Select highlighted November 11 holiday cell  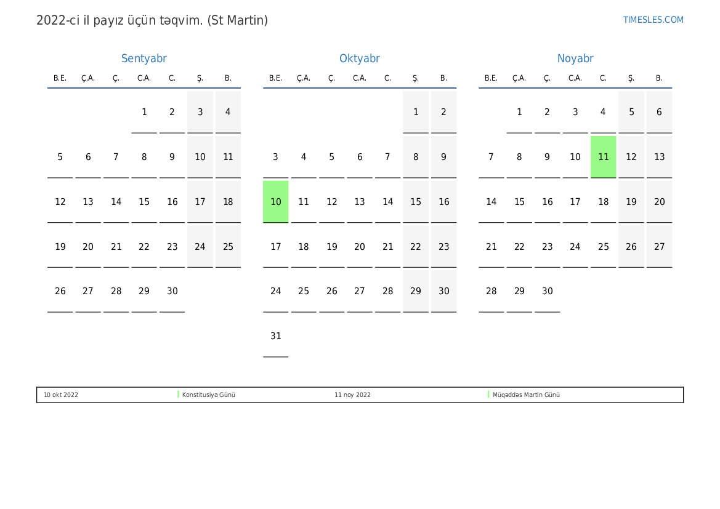[603, 157]
